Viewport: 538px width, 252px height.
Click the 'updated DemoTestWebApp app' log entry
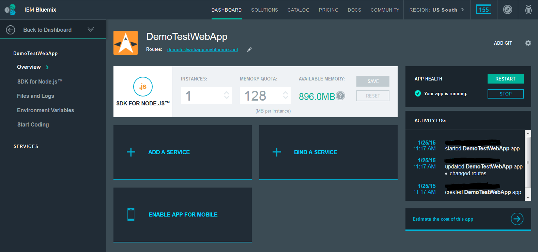click(483, 167)
